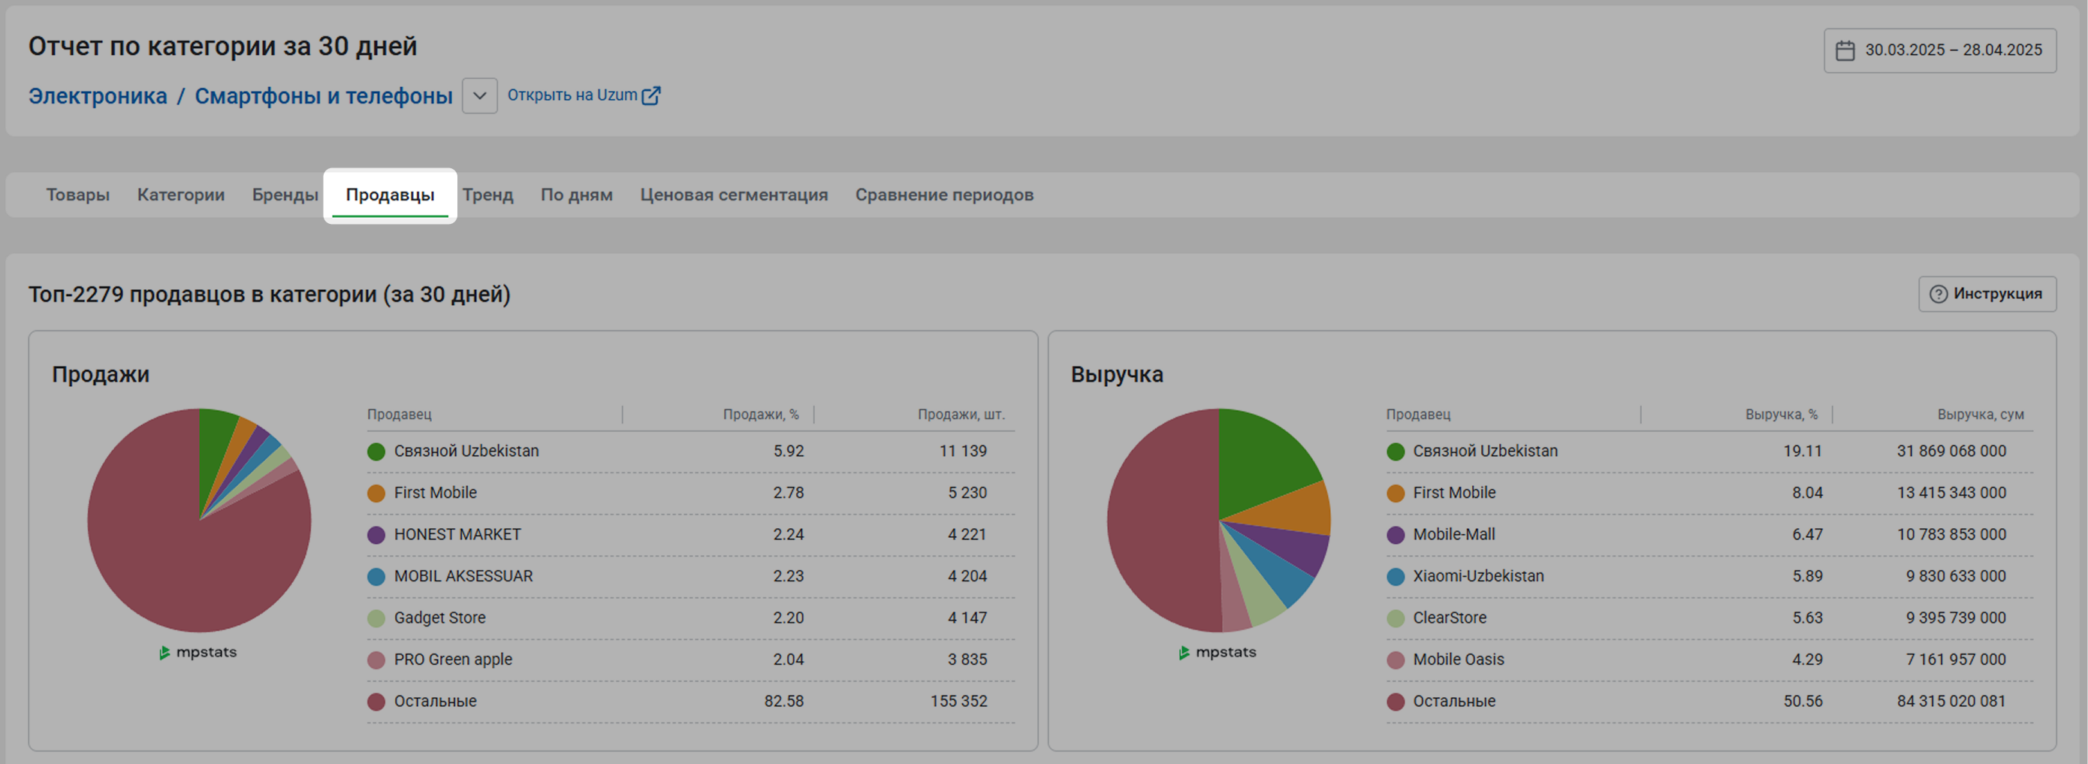The image size is (2088, 764).
Task: Switch to the Товары tab
Action: click(x=78, y=195)
